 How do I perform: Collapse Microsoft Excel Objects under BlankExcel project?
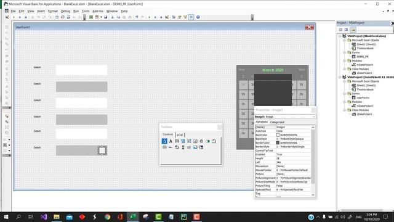pos(345,40)
